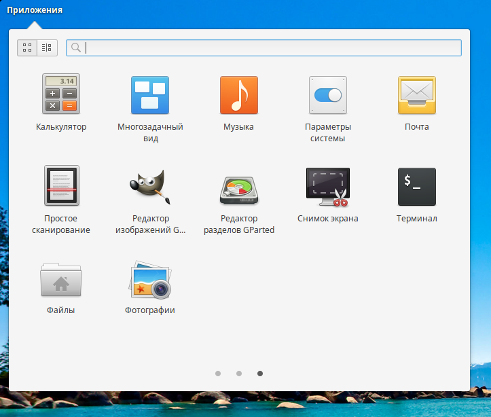Open the Файлы file manager
Viewport: 491px width, 417px height.
[x=61, y=278]
